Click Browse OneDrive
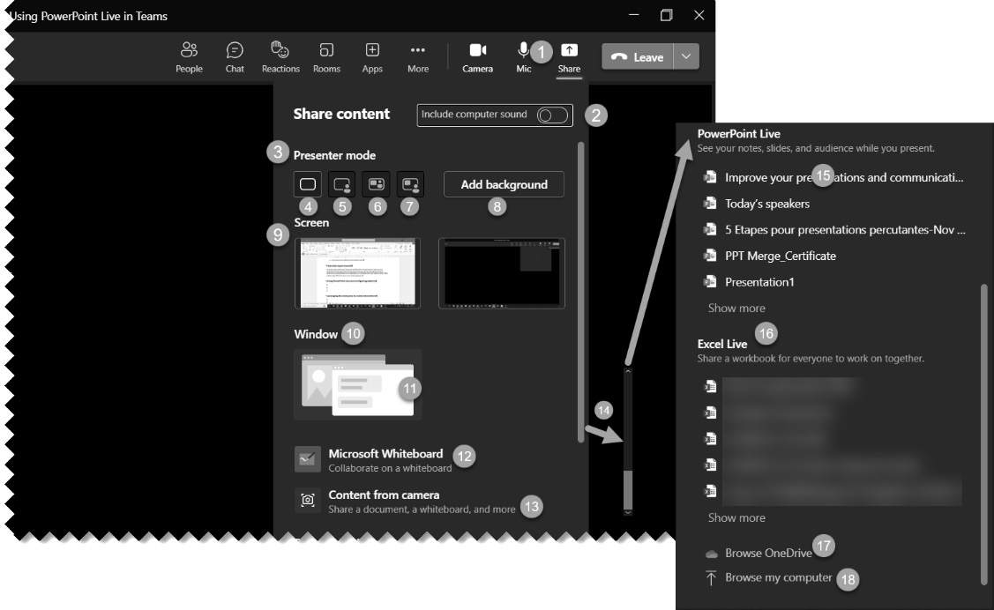 (x=759, y=553)
